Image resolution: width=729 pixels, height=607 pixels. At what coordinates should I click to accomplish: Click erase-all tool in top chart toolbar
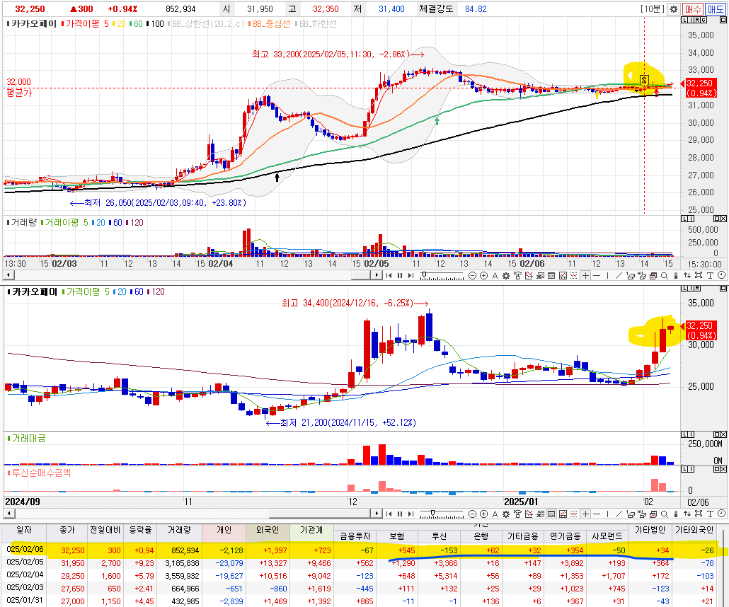click(x=642, y=276)
